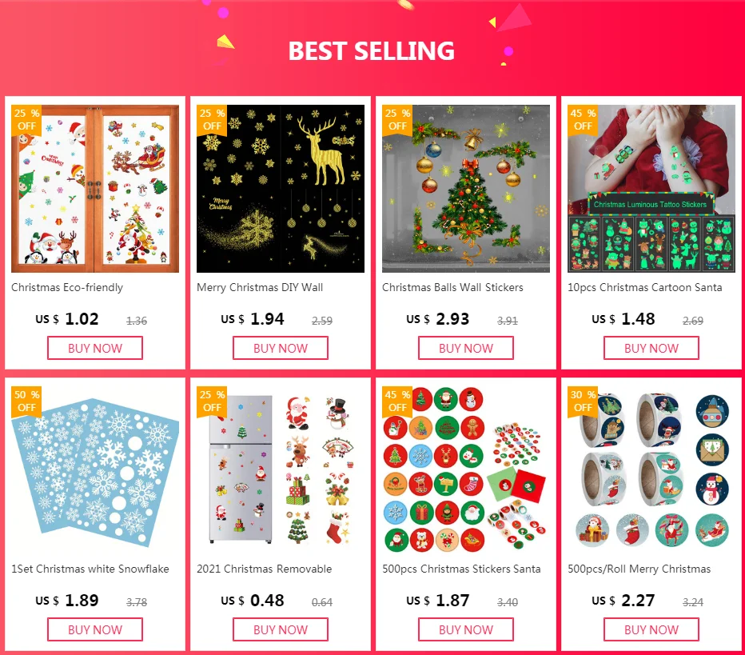
Task: Open the golden deer sticker product image
Action: pos(281,189)
